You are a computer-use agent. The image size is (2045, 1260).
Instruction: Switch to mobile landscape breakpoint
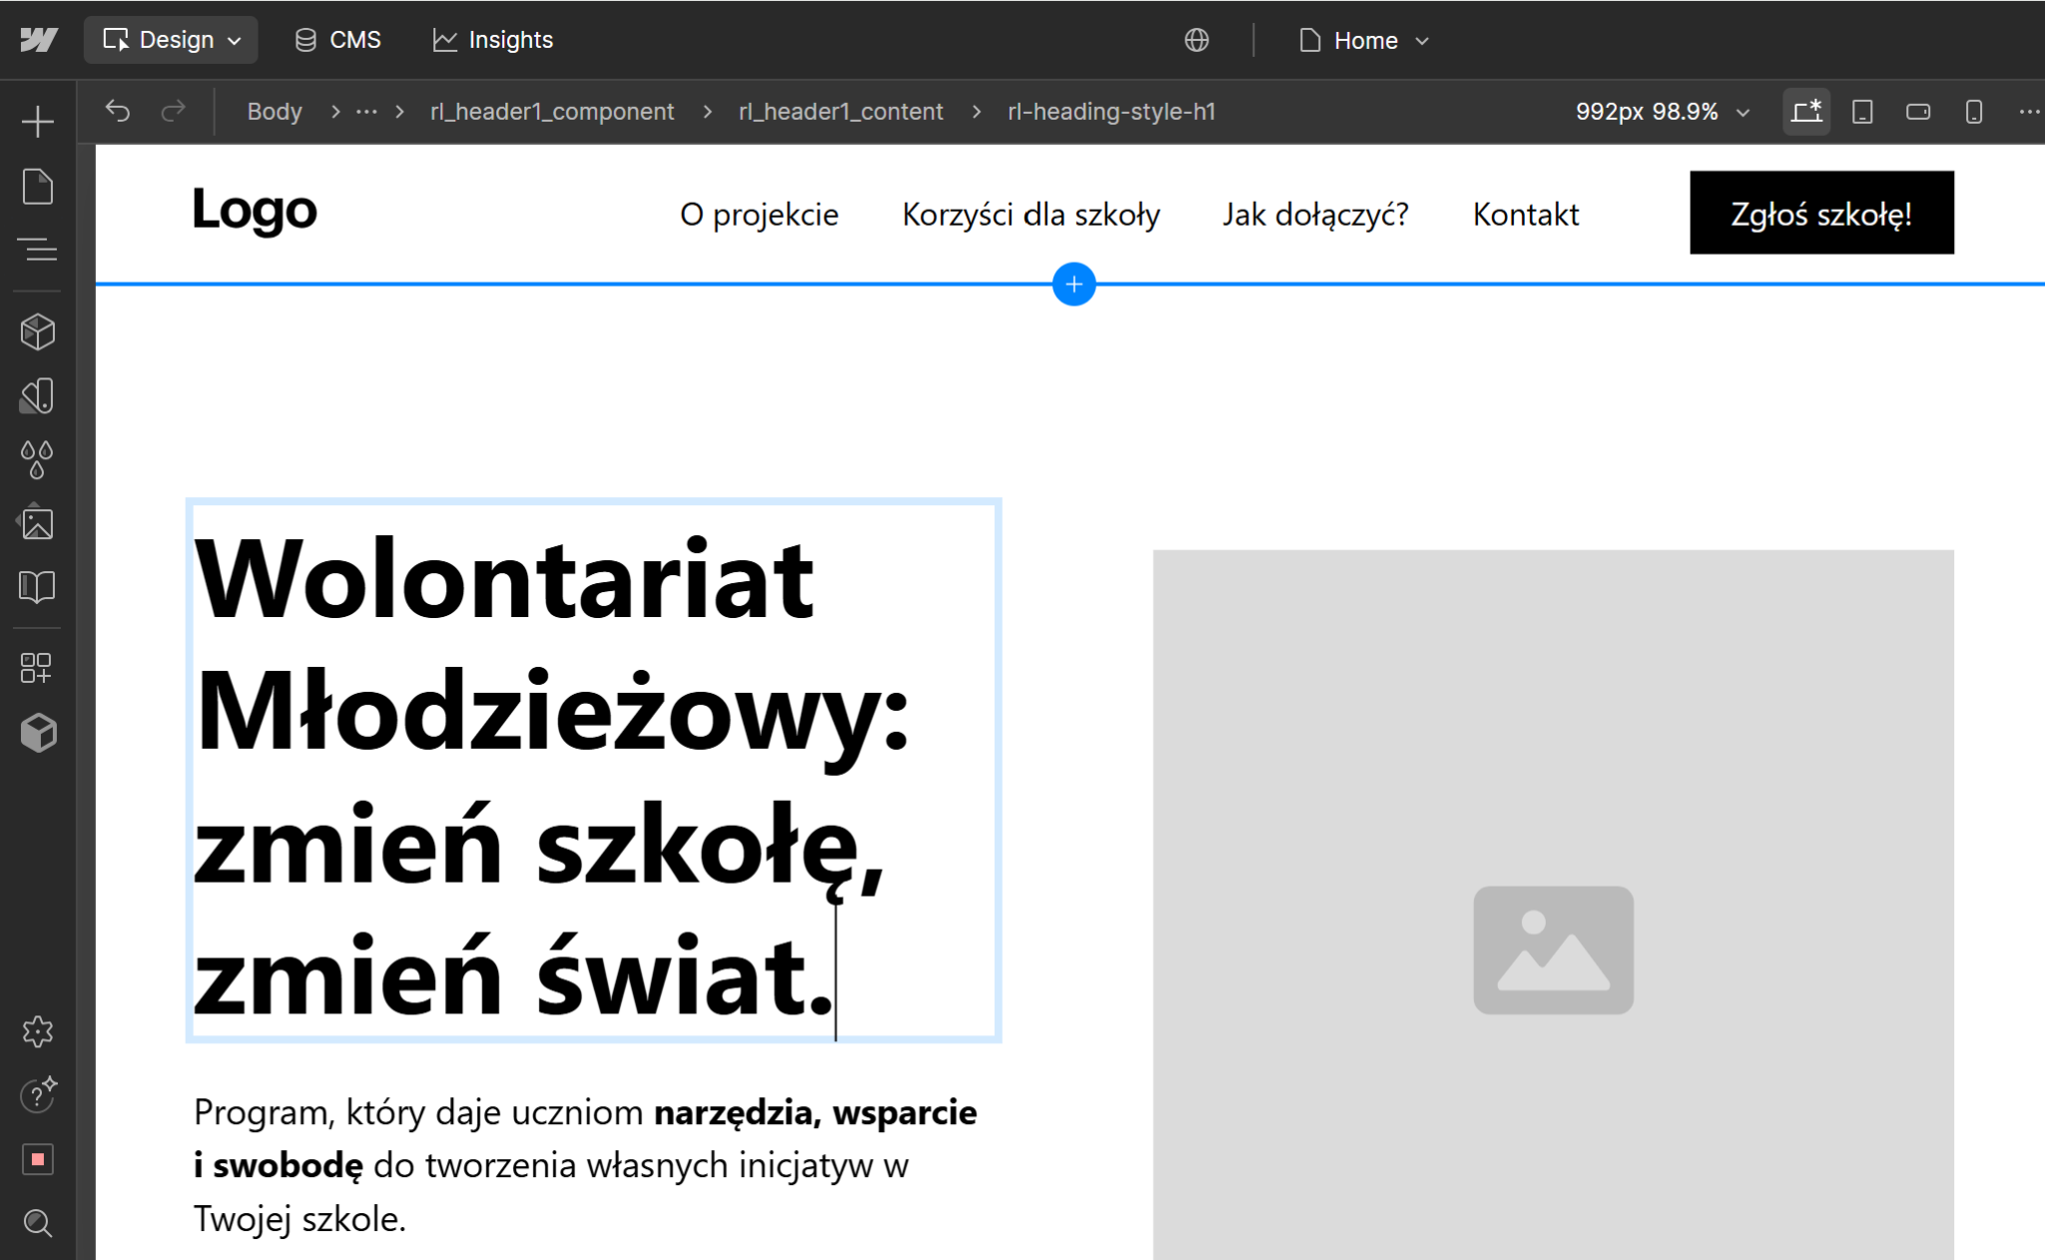coord(1918,111)
